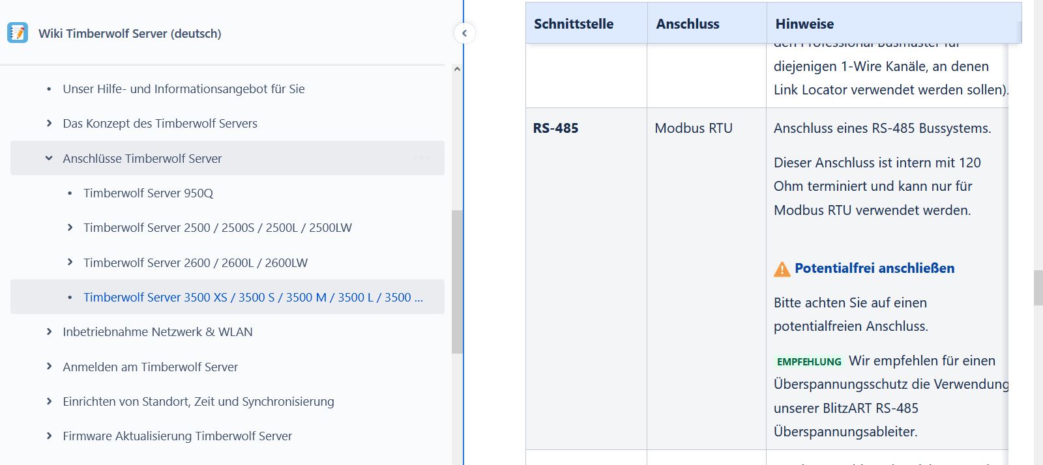Expand Timberwolf Server 2600 / 2600L item
The image size is (1043, 465).
(x=70, y=262)
